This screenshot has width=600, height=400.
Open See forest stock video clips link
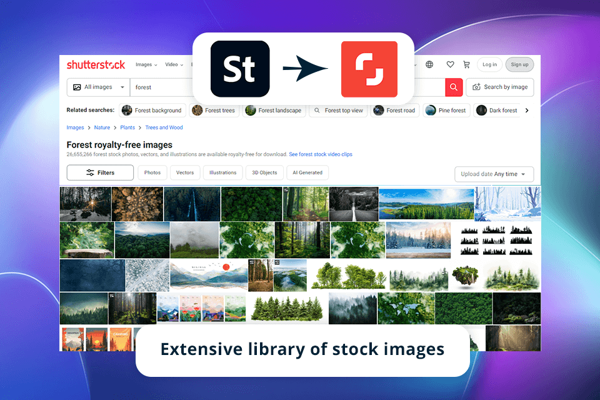[320, 154]
